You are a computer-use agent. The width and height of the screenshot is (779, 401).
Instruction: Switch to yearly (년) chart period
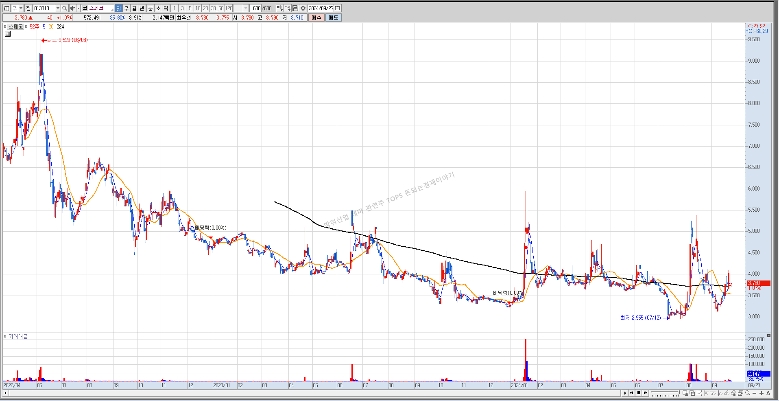(142, 8)
